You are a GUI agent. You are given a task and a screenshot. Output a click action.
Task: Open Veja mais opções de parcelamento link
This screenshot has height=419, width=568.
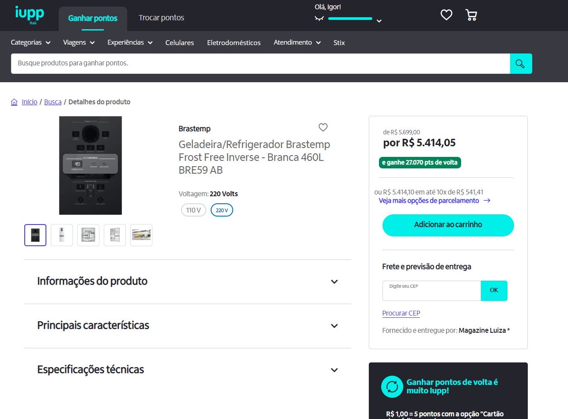point(429,201)
